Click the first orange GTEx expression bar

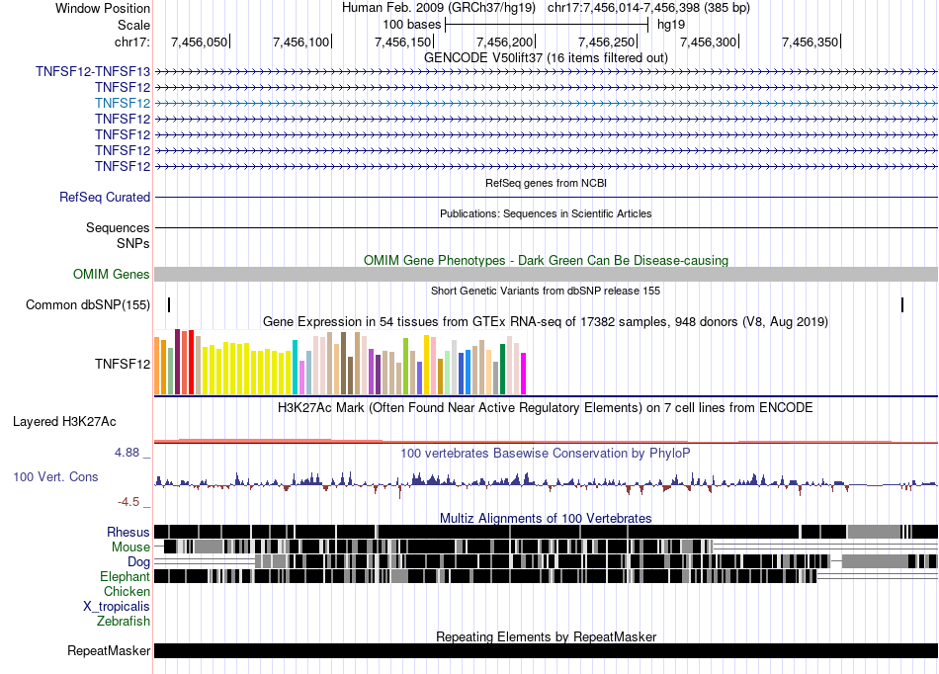click(x=157, y=366)
